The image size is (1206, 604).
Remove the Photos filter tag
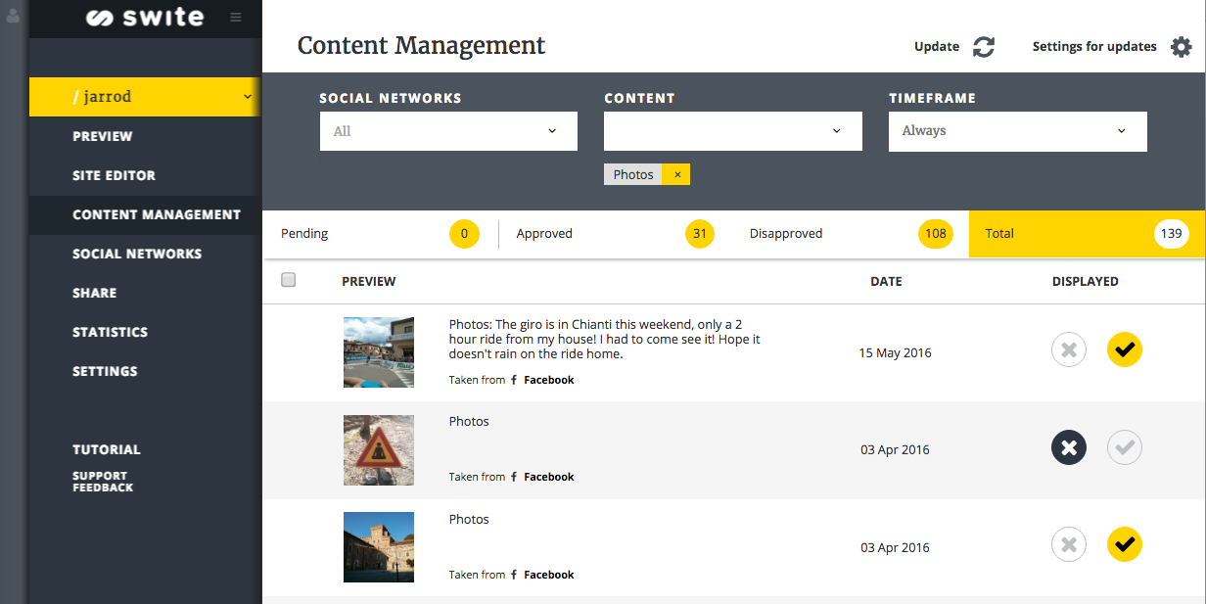(676, 174)
